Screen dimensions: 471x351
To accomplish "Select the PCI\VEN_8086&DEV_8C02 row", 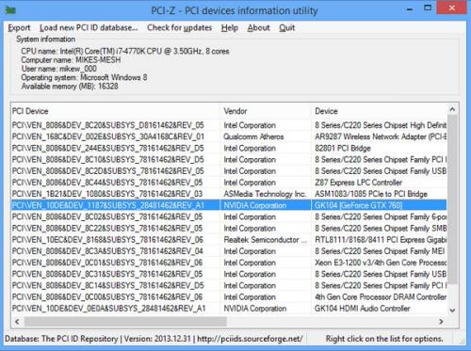I will point(229,216).
